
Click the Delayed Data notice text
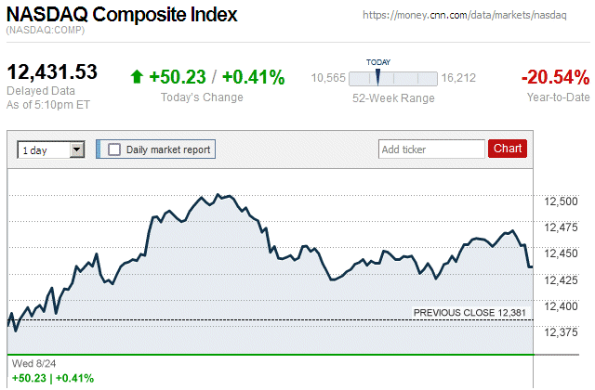pyautogui.click(x=41, y=91)
